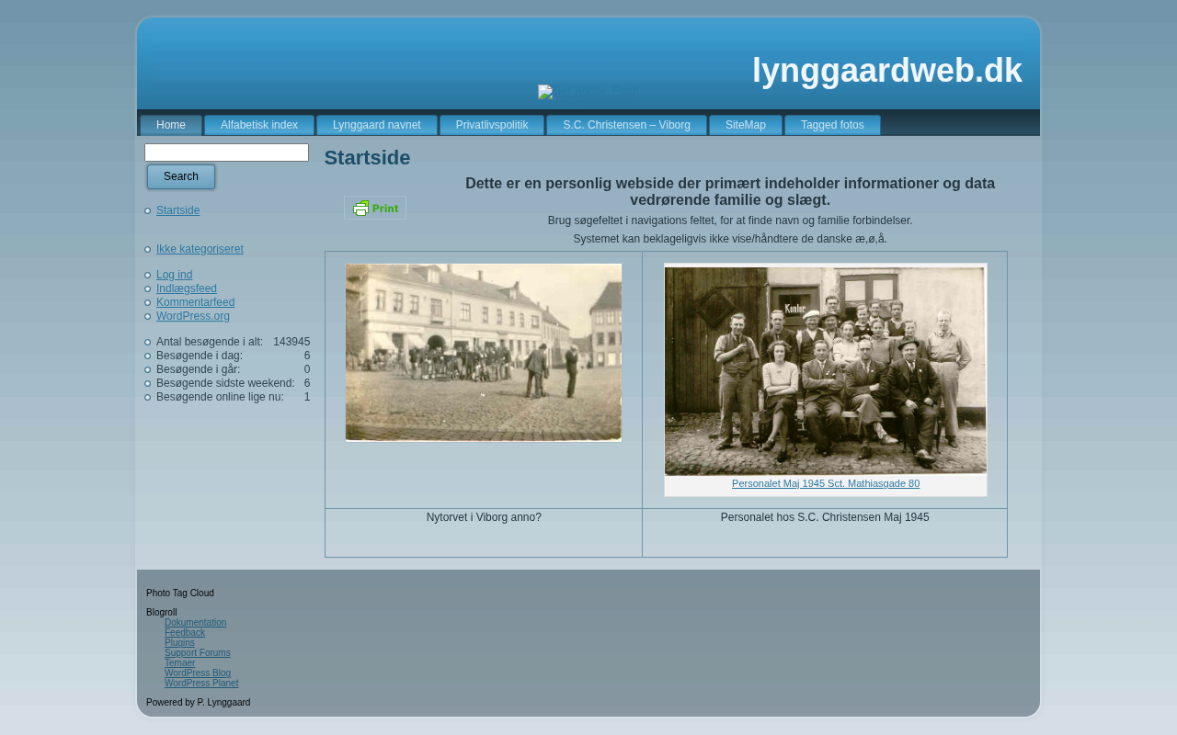Screen dimensions: 1177x735
Task: Open the Tagged fotos tab
Action: (832, 125)
